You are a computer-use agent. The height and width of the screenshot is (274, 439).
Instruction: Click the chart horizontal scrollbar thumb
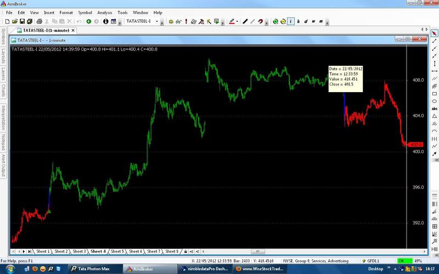[257, 252]
